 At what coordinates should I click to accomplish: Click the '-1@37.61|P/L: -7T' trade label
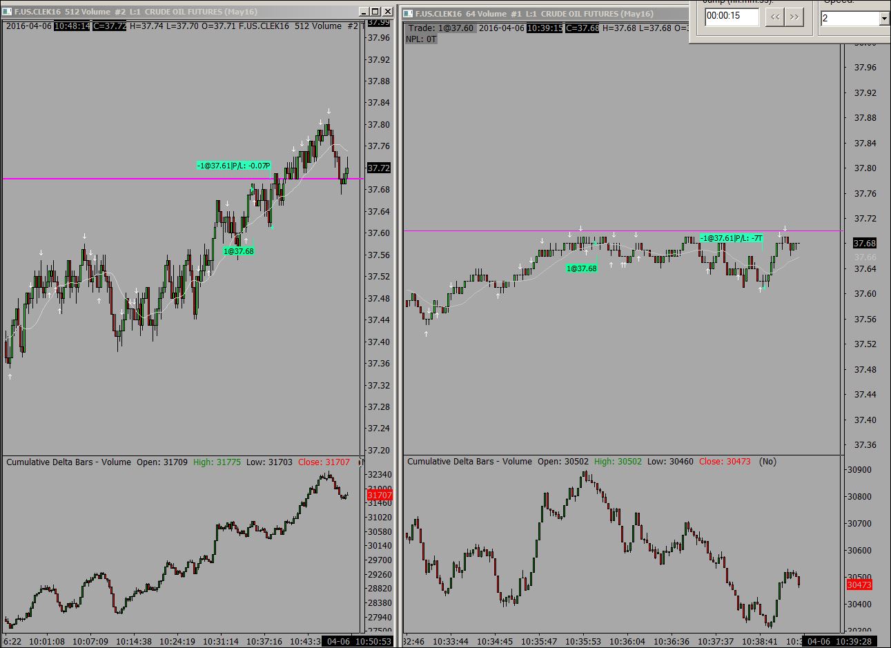(731, 238)
